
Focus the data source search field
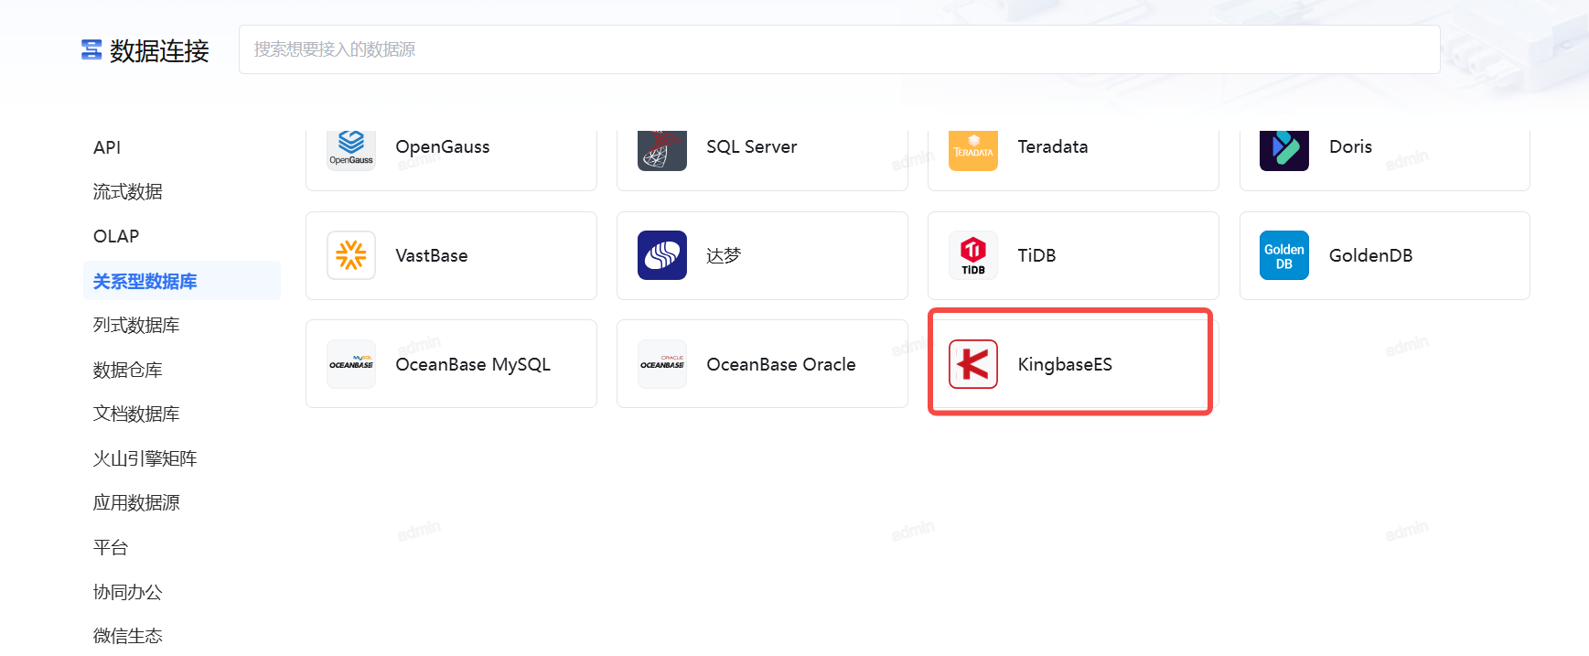click(839, 49)
